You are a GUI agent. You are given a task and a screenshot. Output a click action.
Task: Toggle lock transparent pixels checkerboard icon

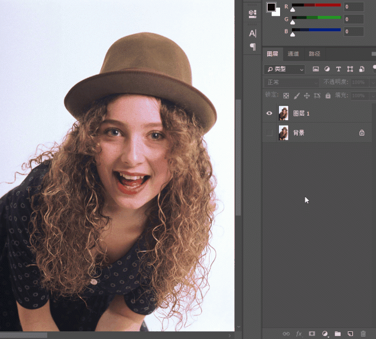pyautogui.click(x=286, y=95)
